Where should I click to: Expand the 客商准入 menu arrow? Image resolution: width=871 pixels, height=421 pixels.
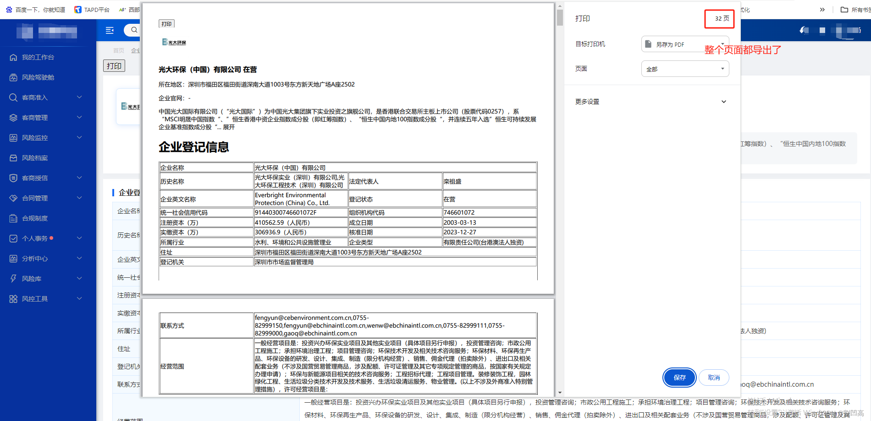pyautogui.click(x=79, y=97)
